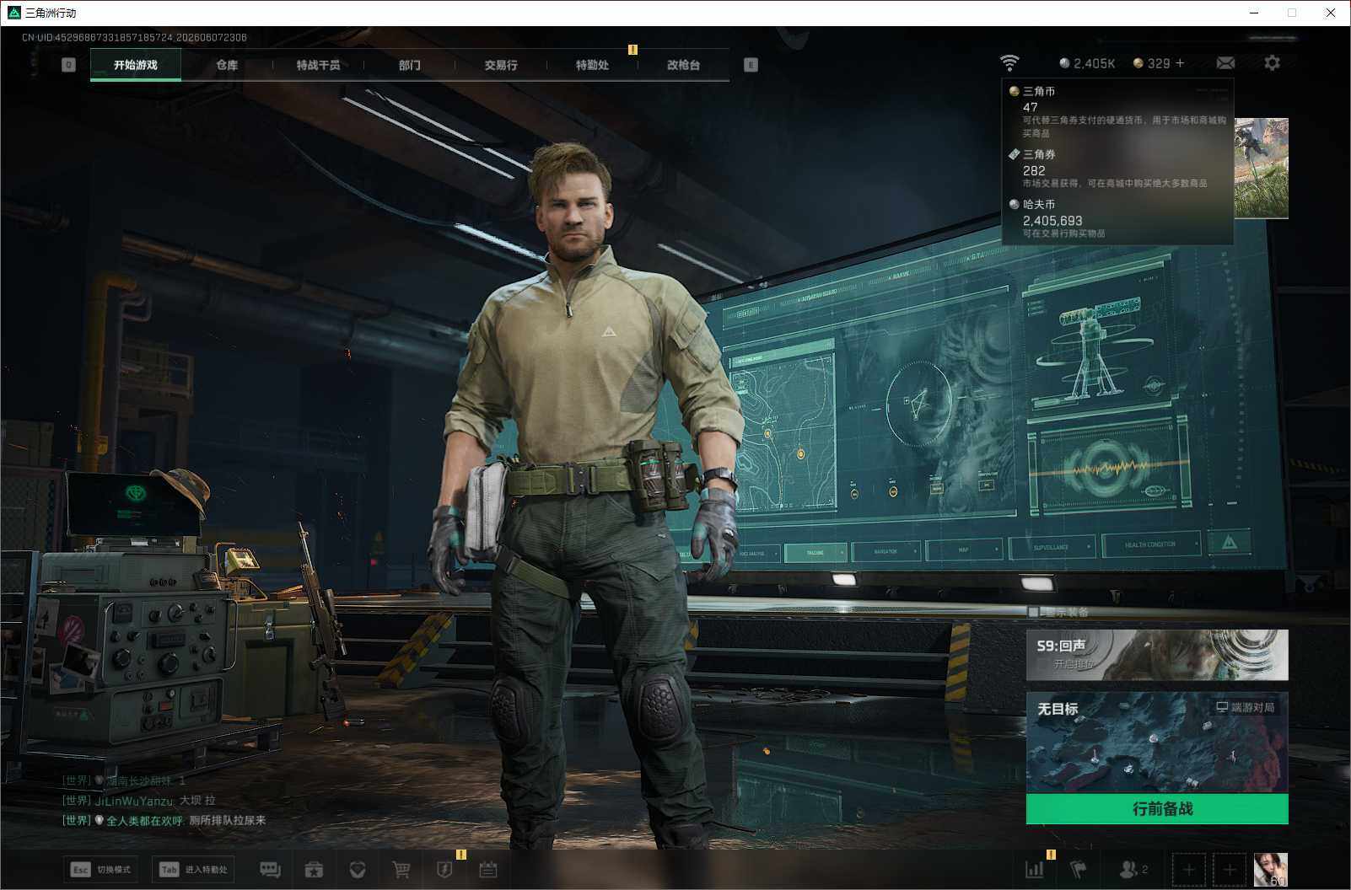This screenshot has width=1351, height=890.
Task: Open the friends list icon showing 2
Action: pyautogui.click(x=1133, y=869)
